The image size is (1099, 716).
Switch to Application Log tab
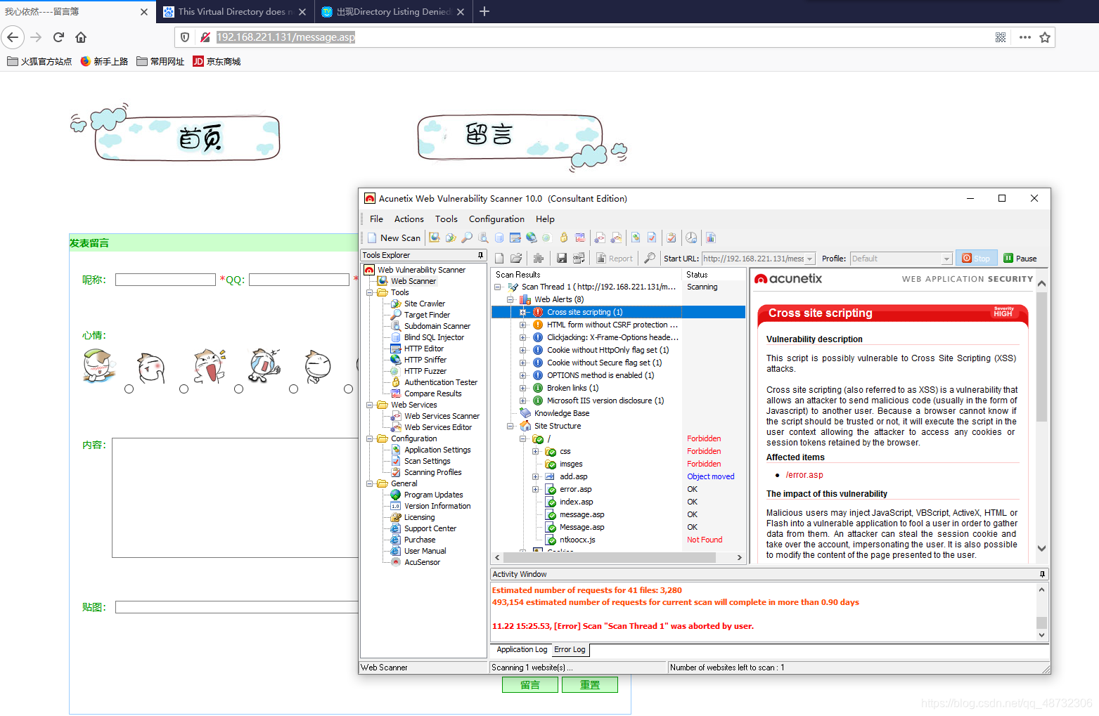(x=522, y=649)
